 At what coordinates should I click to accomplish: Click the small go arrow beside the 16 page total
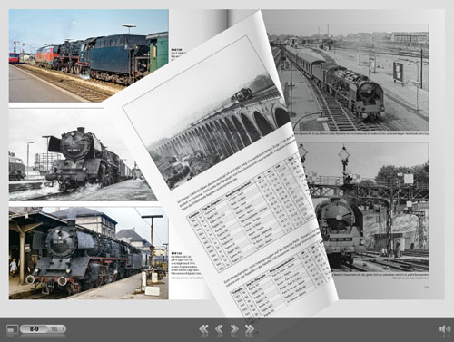coord(63,328)
